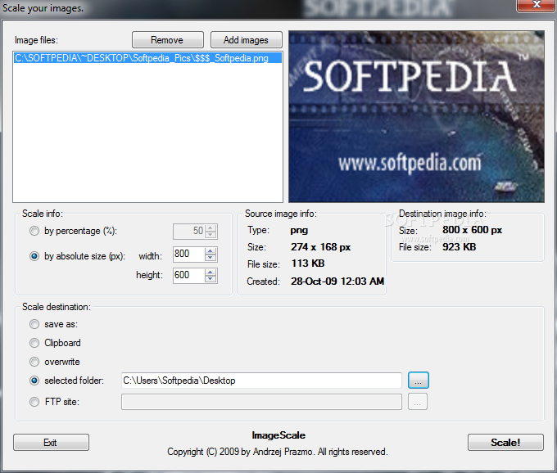Select the $$$_Softpedia.png file entry

click(x=147, y=58)
